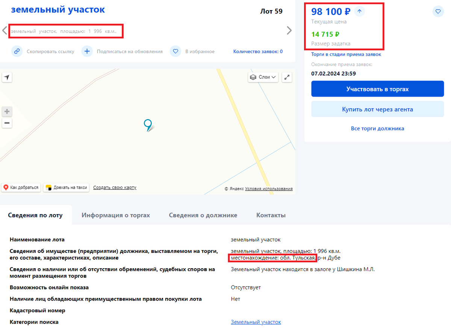Click the right arrow of the description carousel
The width and height of the screenshot is (451, 328).
pos(289,30)
